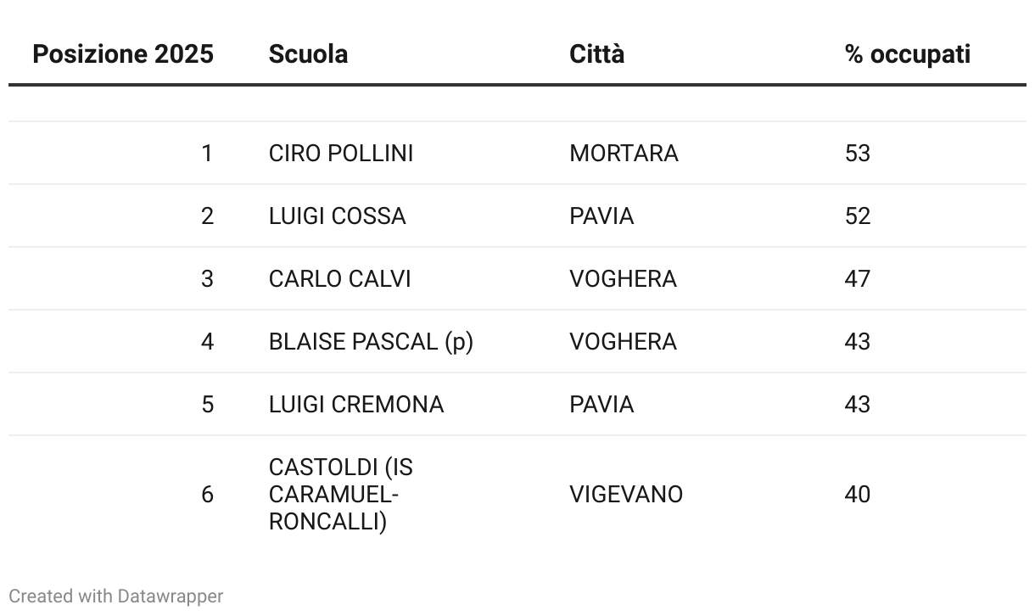Select the 40 percent value for VIGEVANO
The height and width of the screenshot is (616, 1035).
point(858,495)
